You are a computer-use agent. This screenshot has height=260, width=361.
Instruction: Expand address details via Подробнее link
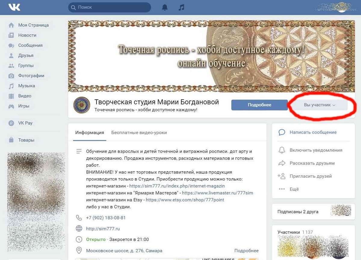pyautogui.click(x=246, y=251)
